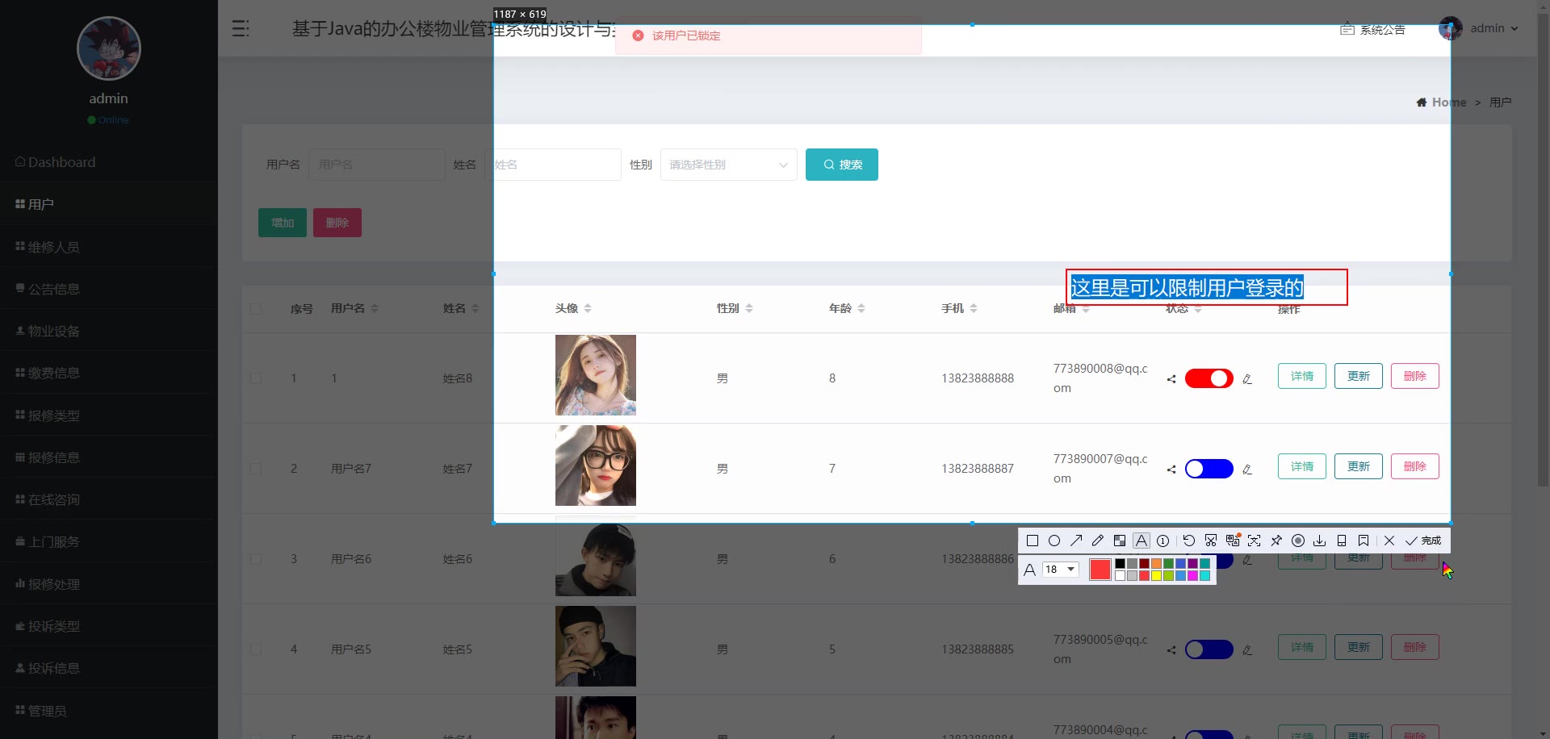Image resolution: width=1550 pixels, height=739 pixels.
Task: Click the 姓名 search input field
Action: coord(553,165)
